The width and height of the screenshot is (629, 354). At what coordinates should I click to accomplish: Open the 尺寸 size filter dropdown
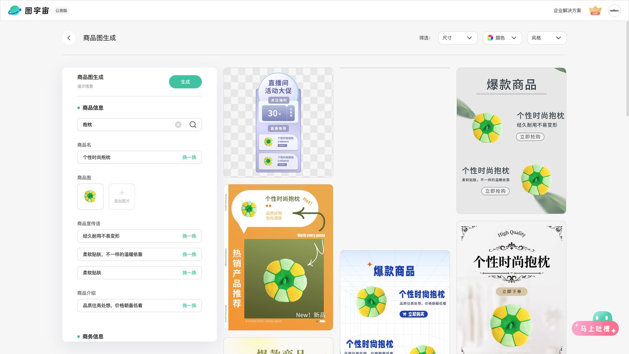[x=457, y=38]
